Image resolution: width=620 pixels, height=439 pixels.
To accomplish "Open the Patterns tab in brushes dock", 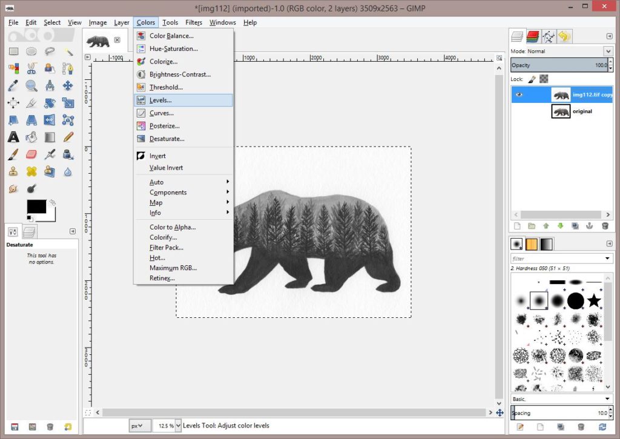I will point(532,245).
